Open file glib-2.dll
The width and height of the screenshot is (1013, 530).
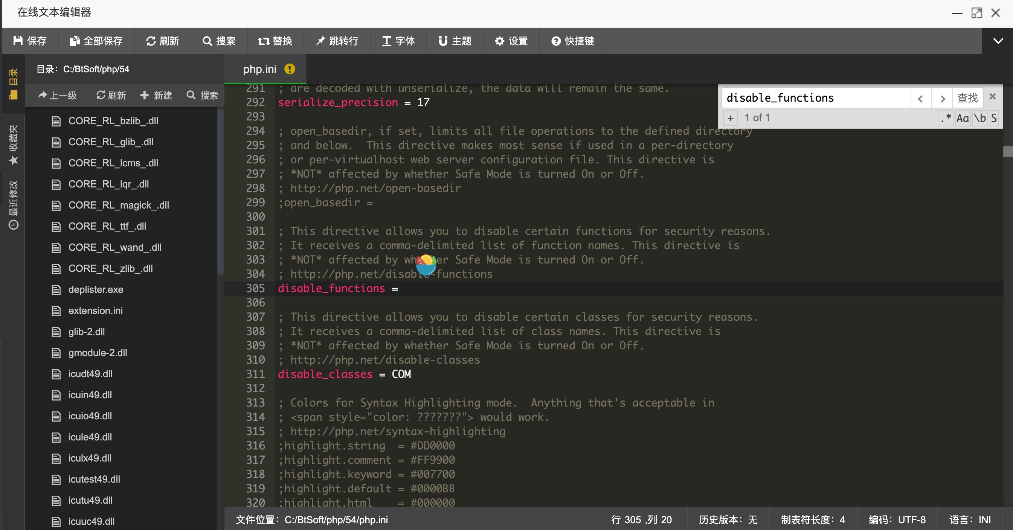coord(87,332)
